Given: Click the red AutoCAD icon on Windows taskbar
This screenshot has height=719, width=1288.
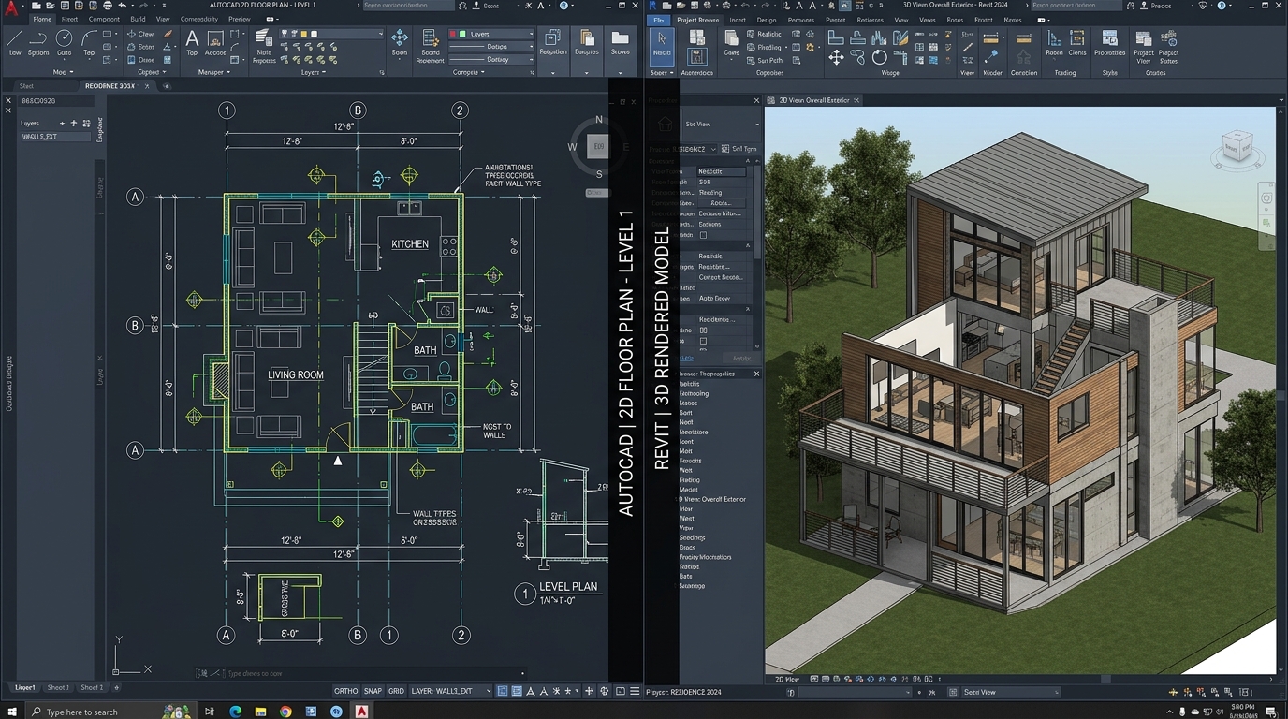Looking at the screenshot, I should (361, 712).
